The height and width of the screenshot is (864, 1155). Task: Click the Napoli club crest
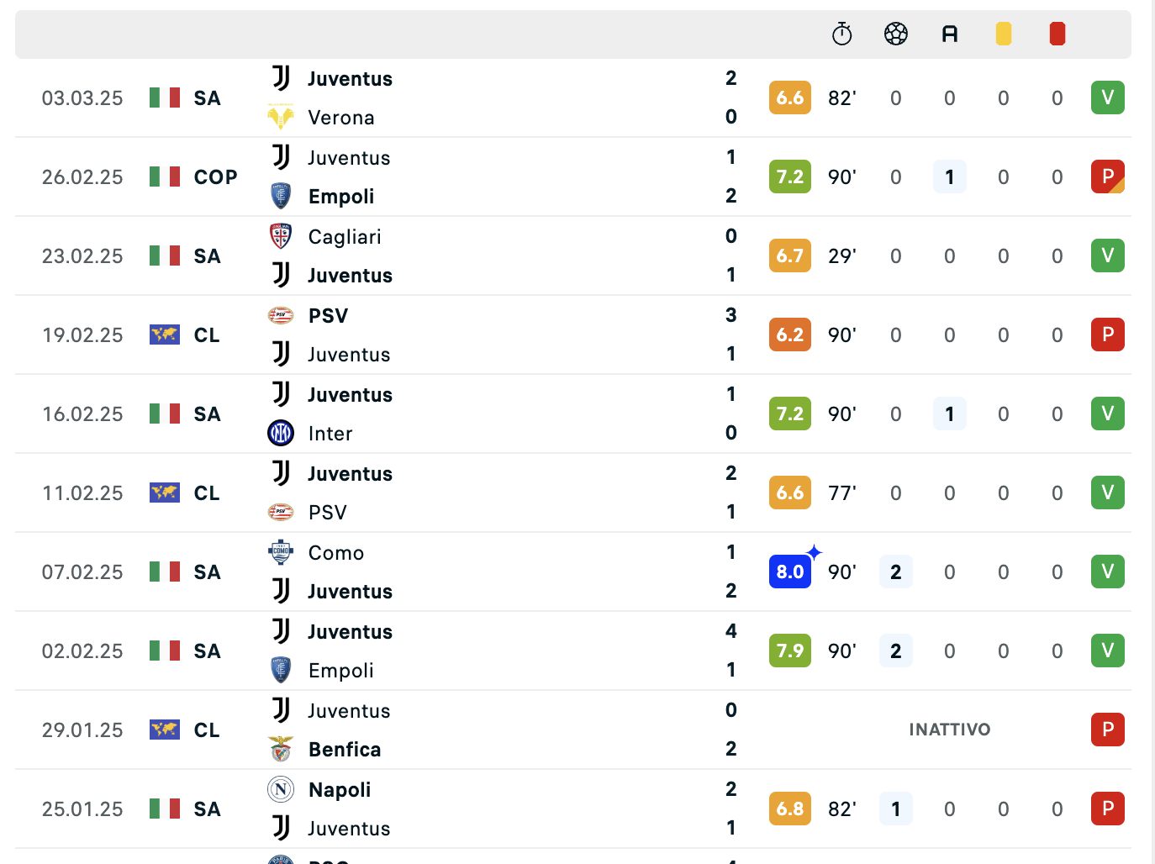click(x=281, y=789)
